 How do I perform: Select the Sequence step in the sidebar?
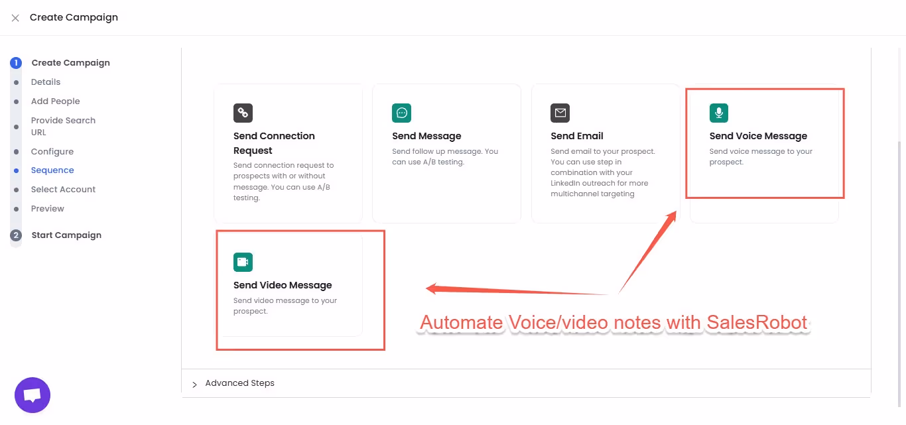pos(52,170)
